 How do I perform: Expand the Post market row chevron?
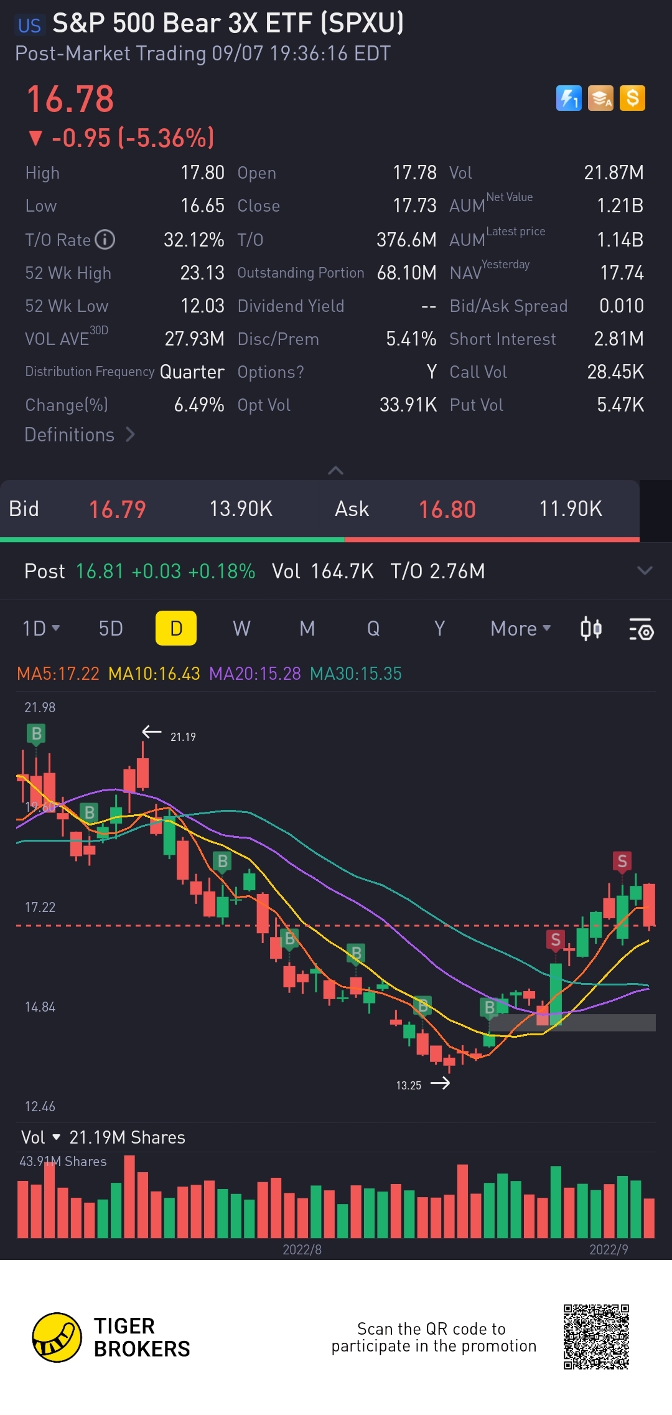click(x=645, y=571)
